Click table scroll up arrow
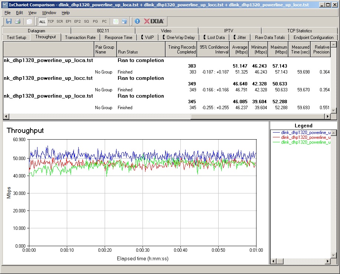This screenshot has height=274, width=340. tap(334, 45)
